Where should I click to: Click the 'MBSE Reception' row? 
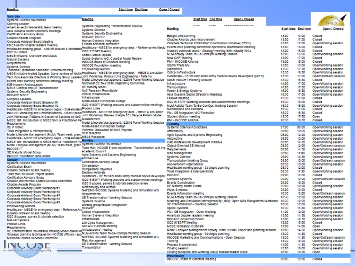[93, 137]
